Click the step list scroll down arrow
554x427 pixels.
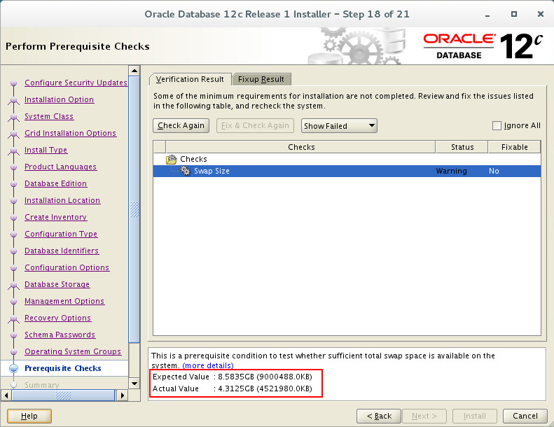coord(134,383)
